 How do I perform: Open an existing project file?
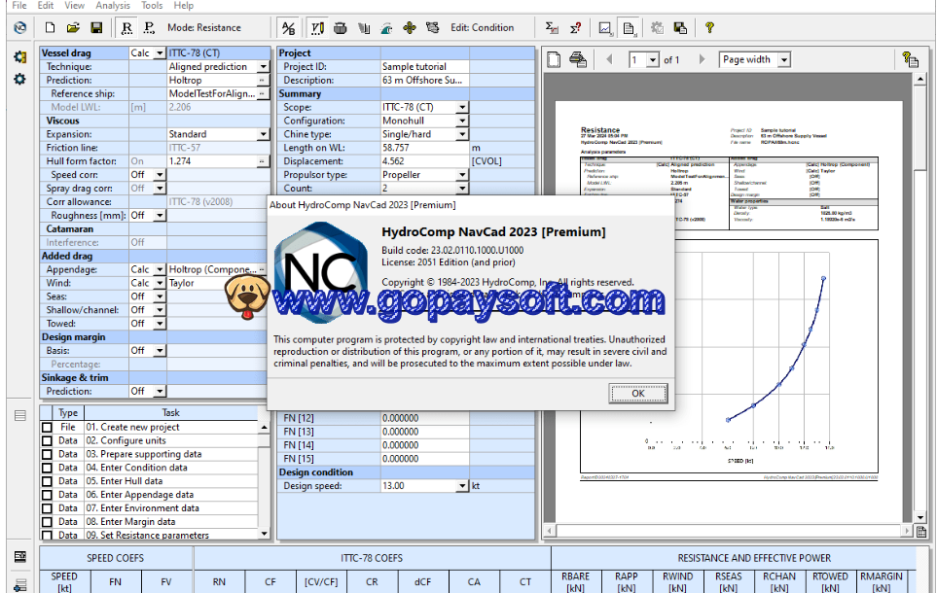pos(73,27)
